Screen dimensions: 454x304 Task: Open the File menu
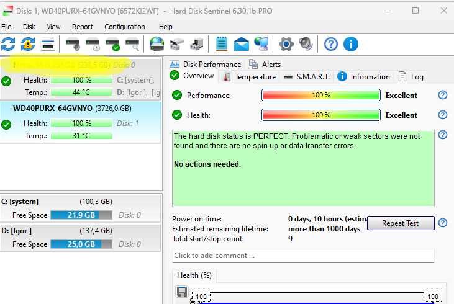[6, 27]
